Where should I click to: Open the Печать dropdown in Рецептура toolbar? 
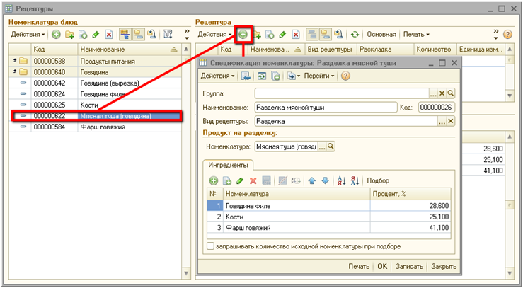point(418,34)
